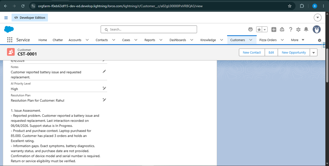Reload the page with refresh icon
The height and width of the screenshot is (166, 329).
click(23, 6)
